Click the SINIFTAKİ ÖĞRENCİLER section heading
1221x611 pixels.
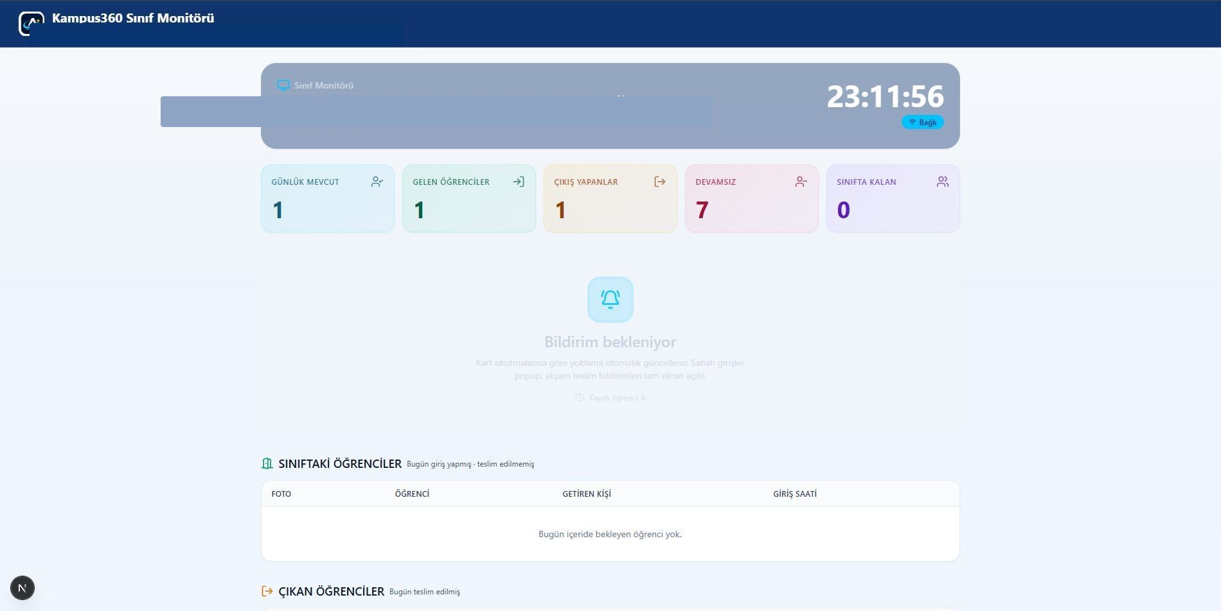tap(340, 463)
